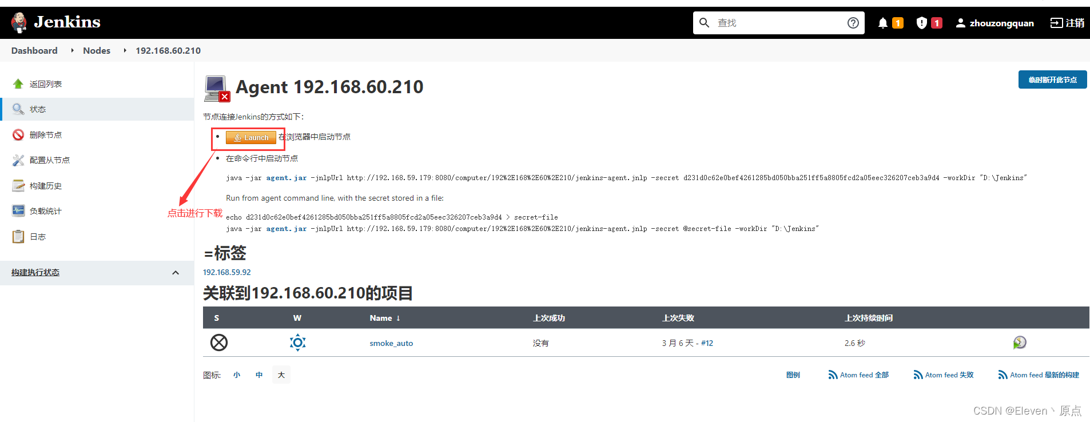This screenshot has height=422, width=1090.
Task: Download agent.jar from the secret-file command
Action: tap(286, 229)
